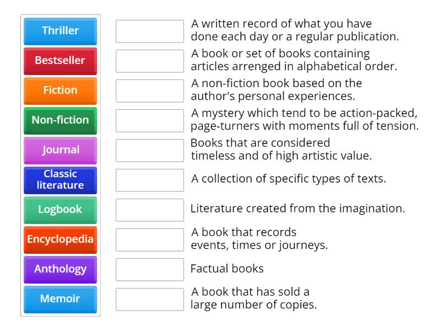Select the Journal word tile
This screenshot has height=331, width=441.
click(60, 150)
